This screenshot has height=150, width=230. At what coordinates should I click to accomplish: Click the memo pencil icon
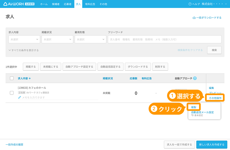(x=20, y=97)
